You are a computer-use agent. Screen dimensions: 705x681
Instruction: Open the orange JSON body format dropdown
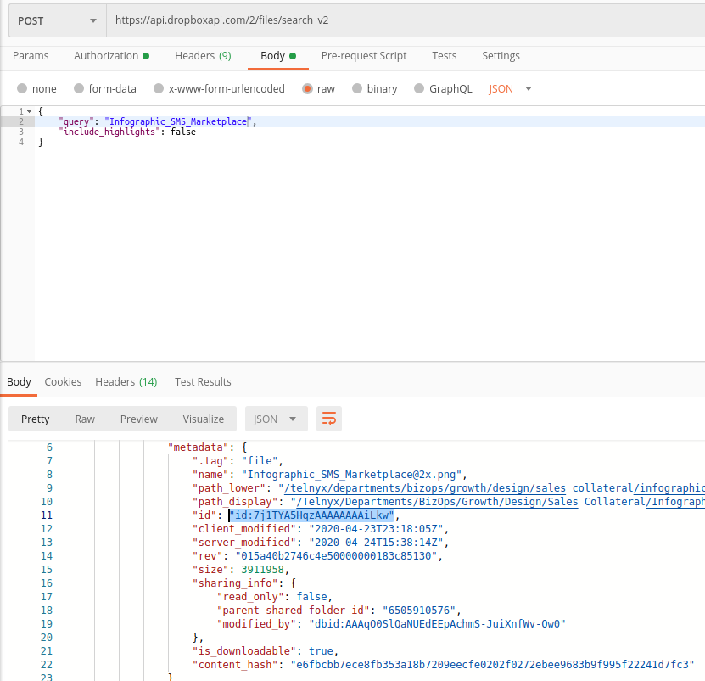511,89
